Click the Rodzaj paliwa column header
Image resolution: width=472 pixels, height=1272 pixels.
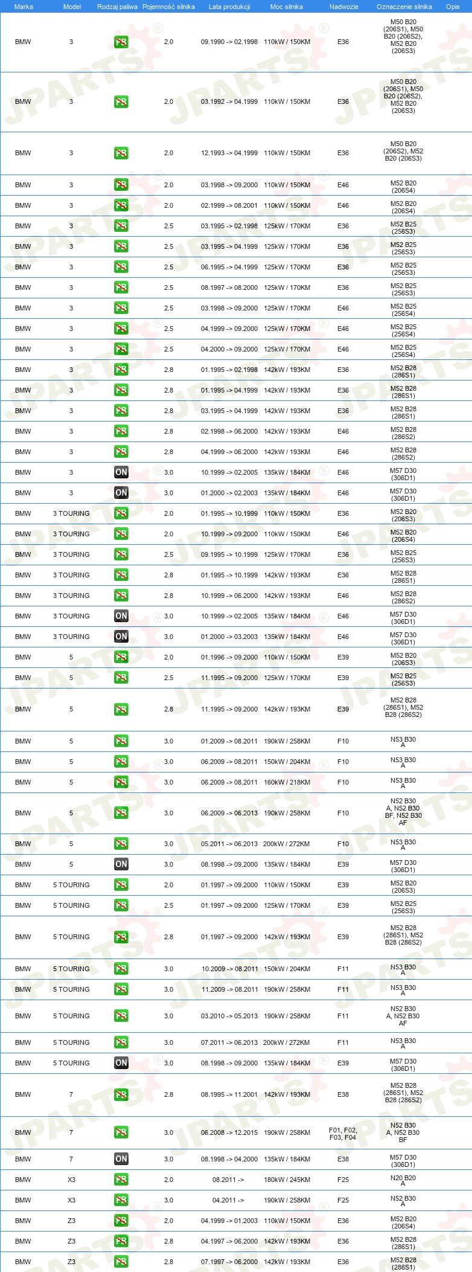[x=117, y=7]
